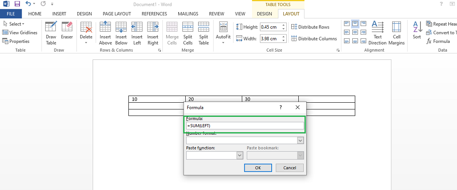Switch to the MAILINGS tab

(188, 14)
